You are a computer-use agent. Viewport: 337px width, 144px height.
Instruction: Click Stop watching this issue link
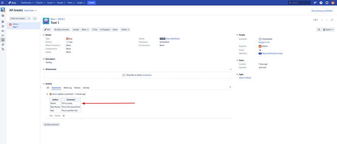click(272, 53)
